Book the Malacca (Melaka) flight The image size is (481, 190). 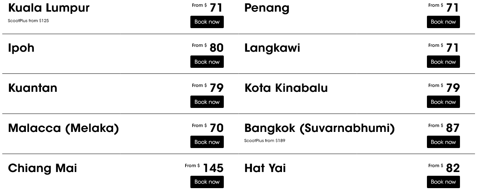207,142
